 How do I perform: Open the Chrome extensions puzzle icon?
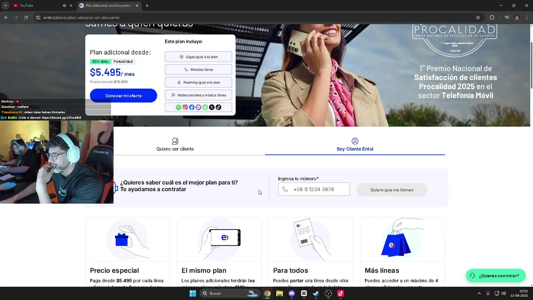tap(492, 17)
